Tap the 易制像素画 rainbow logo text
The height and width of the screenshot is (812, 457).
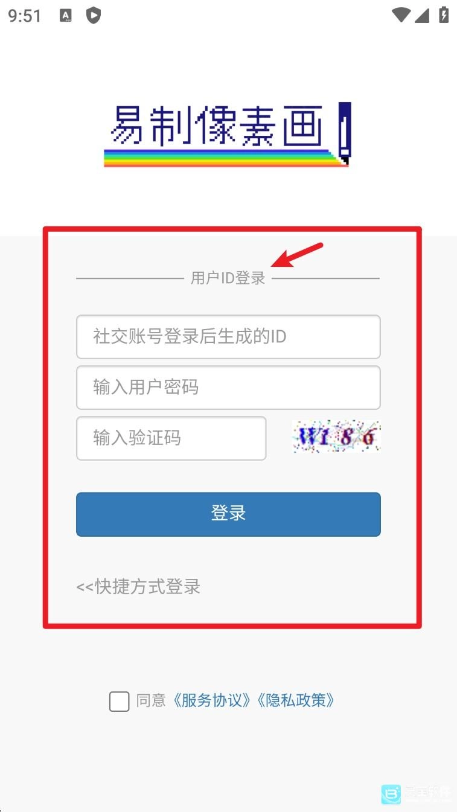pos(220,133)
